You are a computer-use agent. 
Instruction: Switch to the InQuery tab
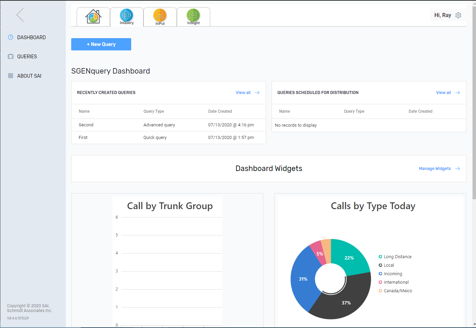(x=127, y=17)
